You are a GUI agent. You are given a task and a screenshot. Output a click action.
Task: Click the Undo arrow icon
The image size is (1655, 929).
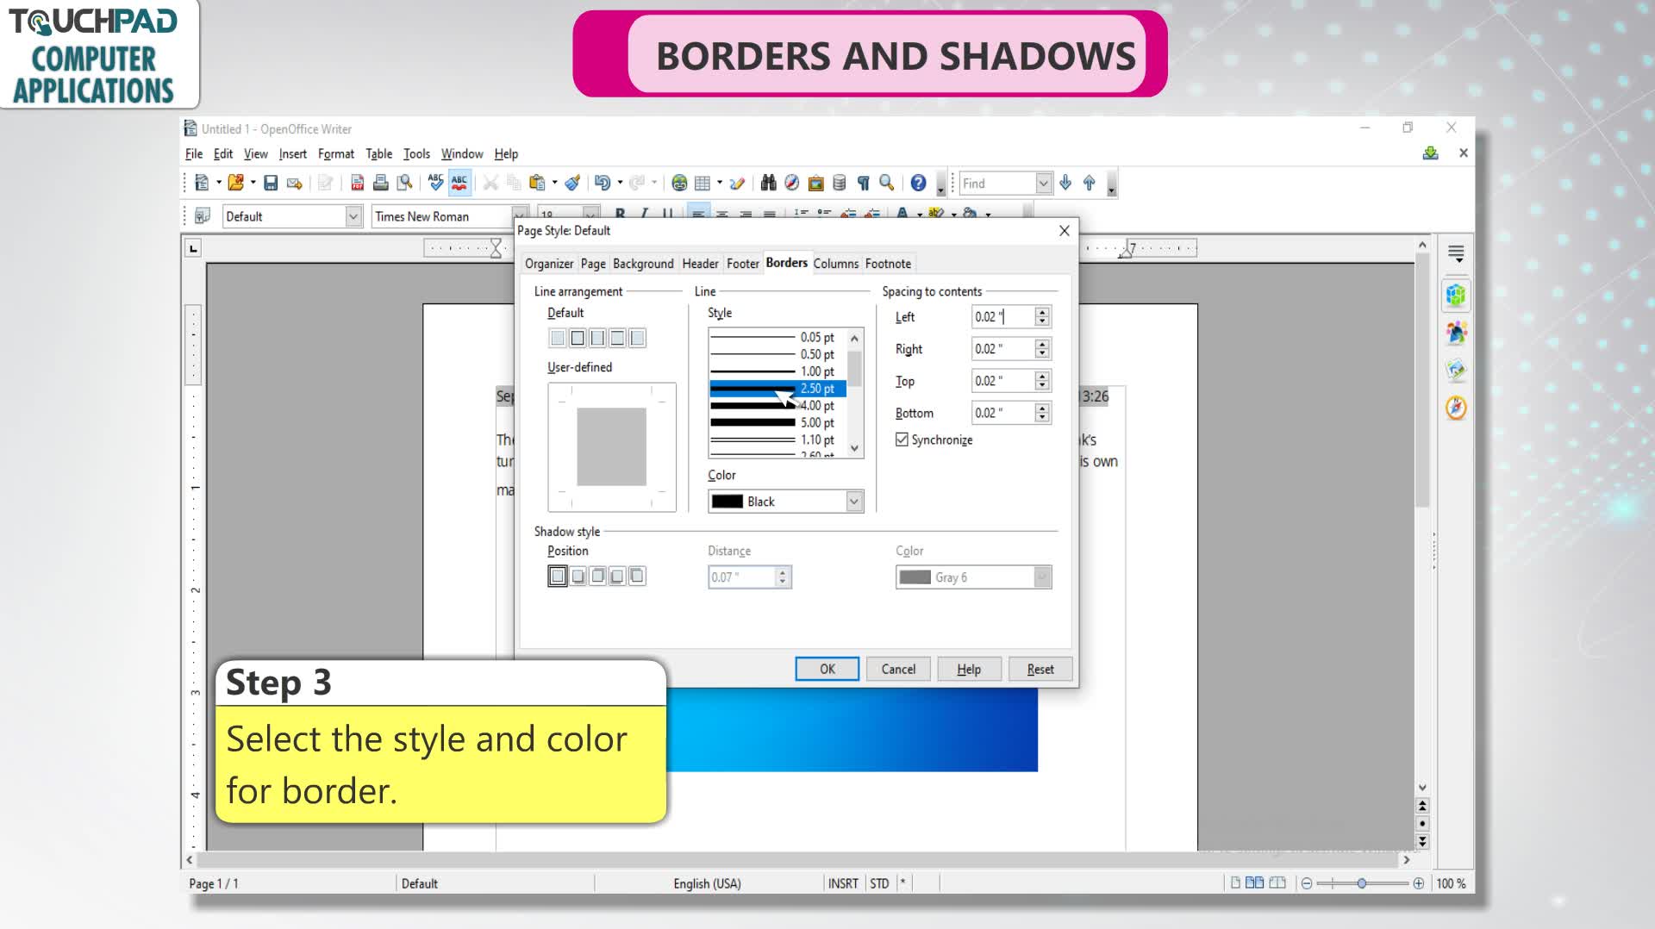coord(603,183)
